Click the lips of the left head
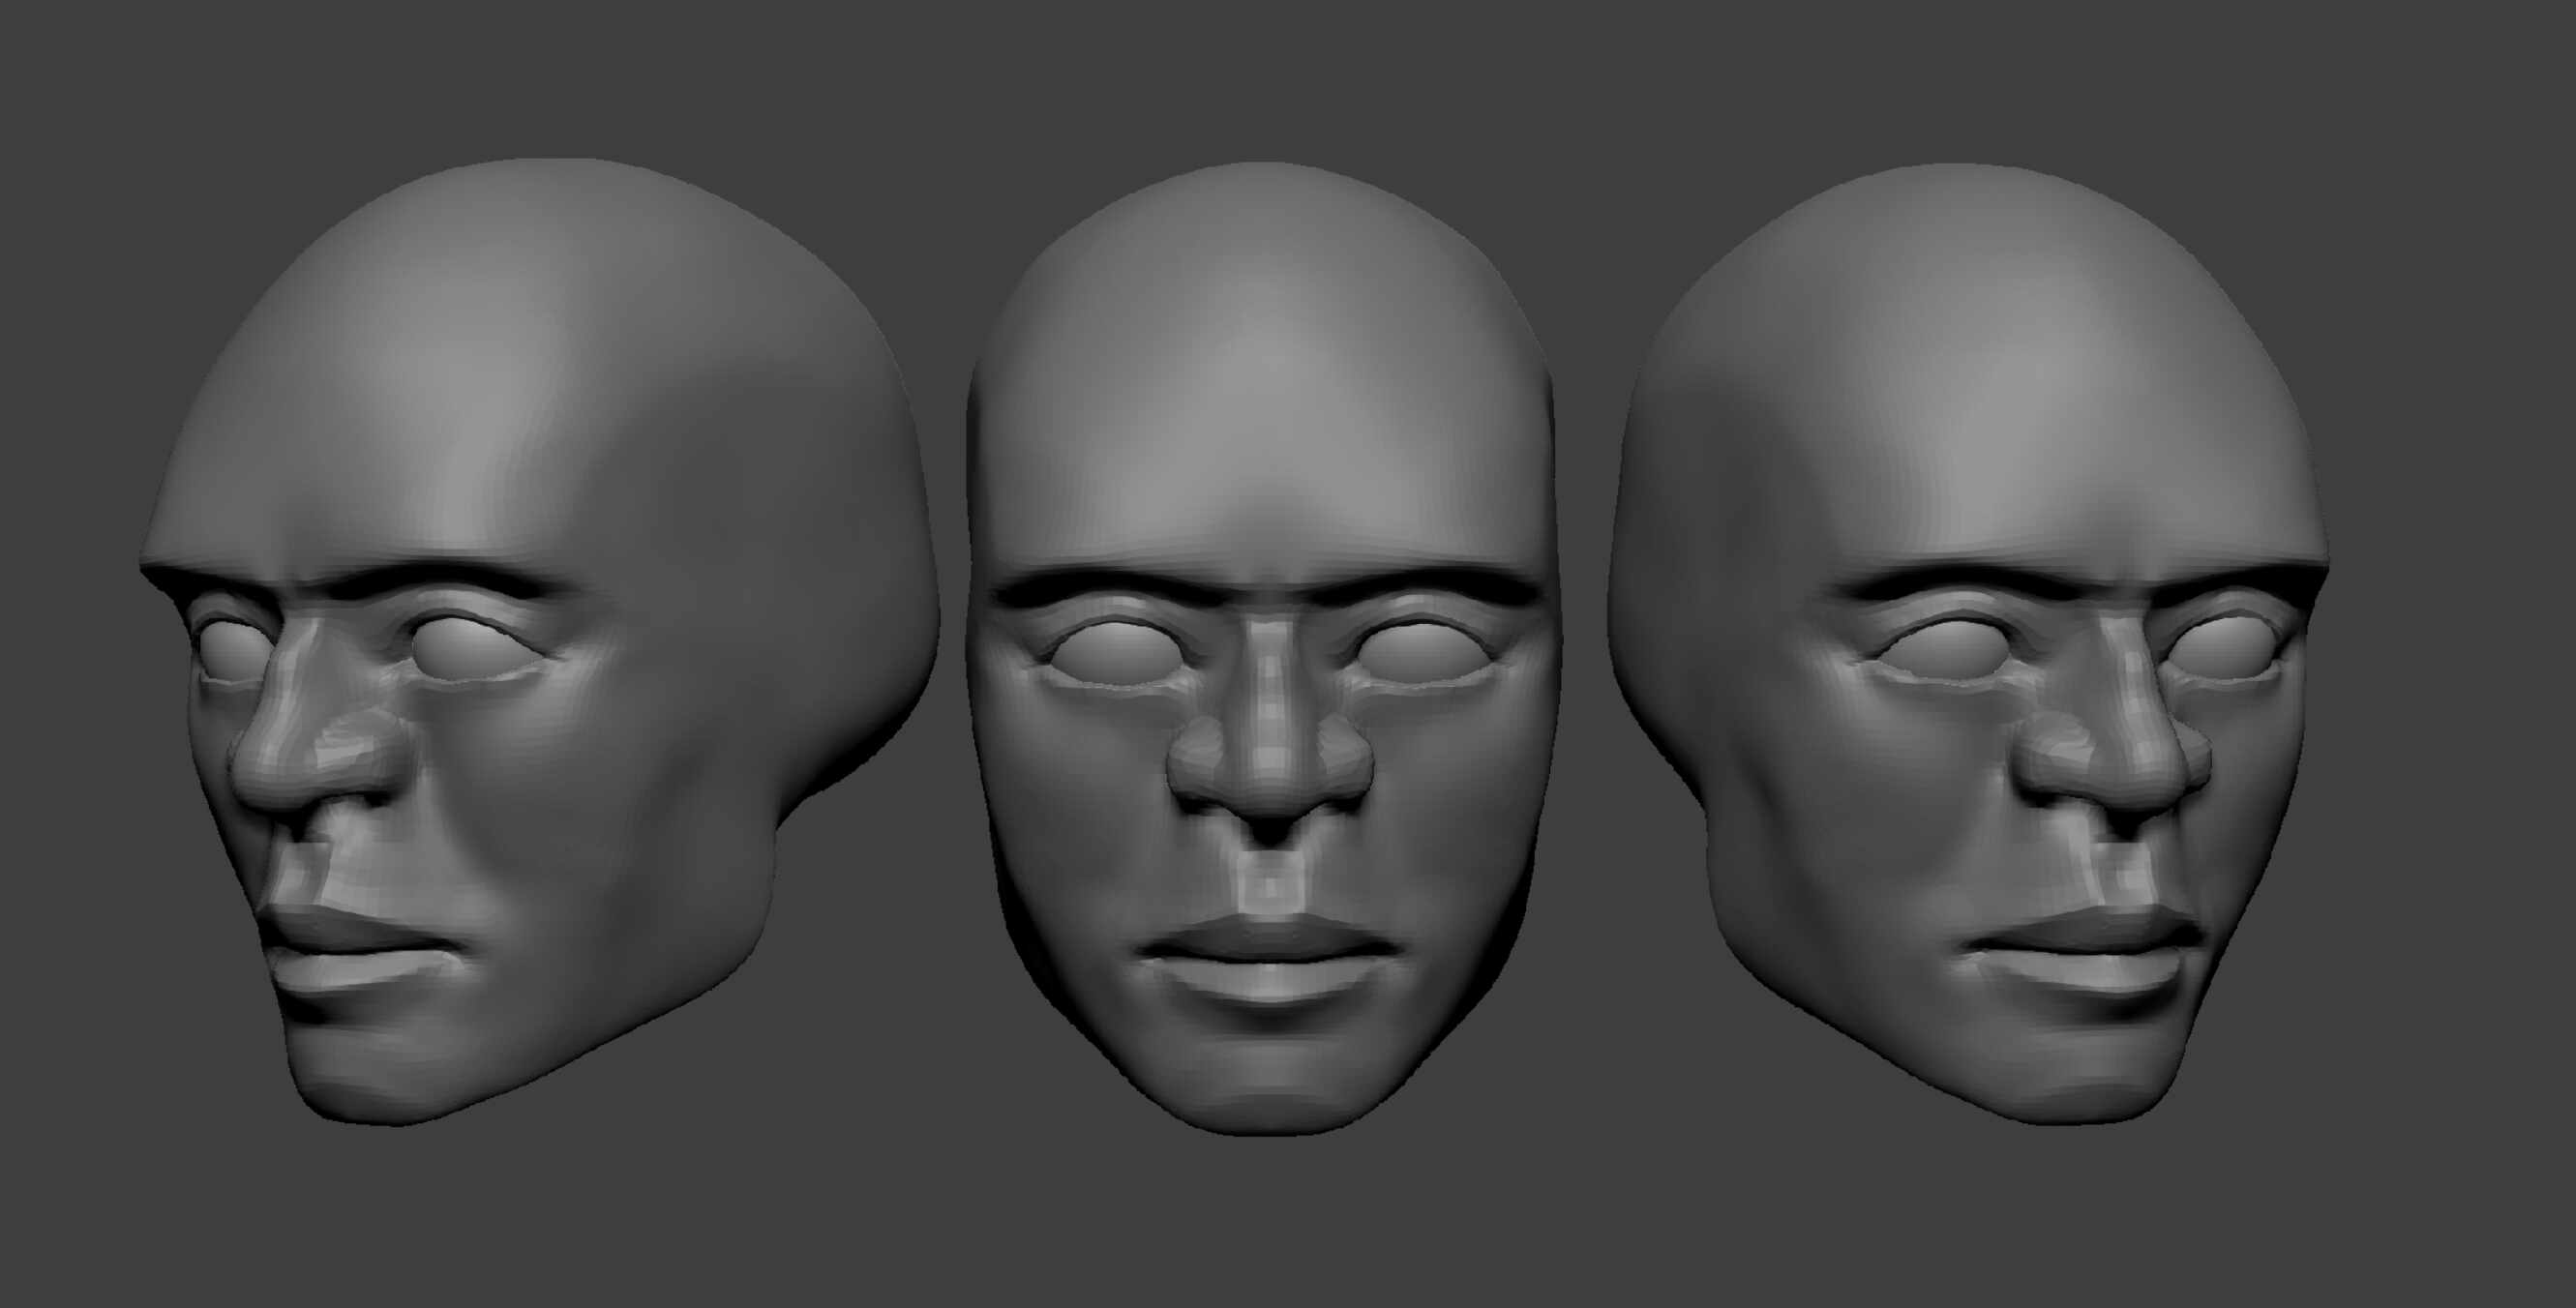Image resolution: width=2576 pixels, height=1308 pixels. 350,950
